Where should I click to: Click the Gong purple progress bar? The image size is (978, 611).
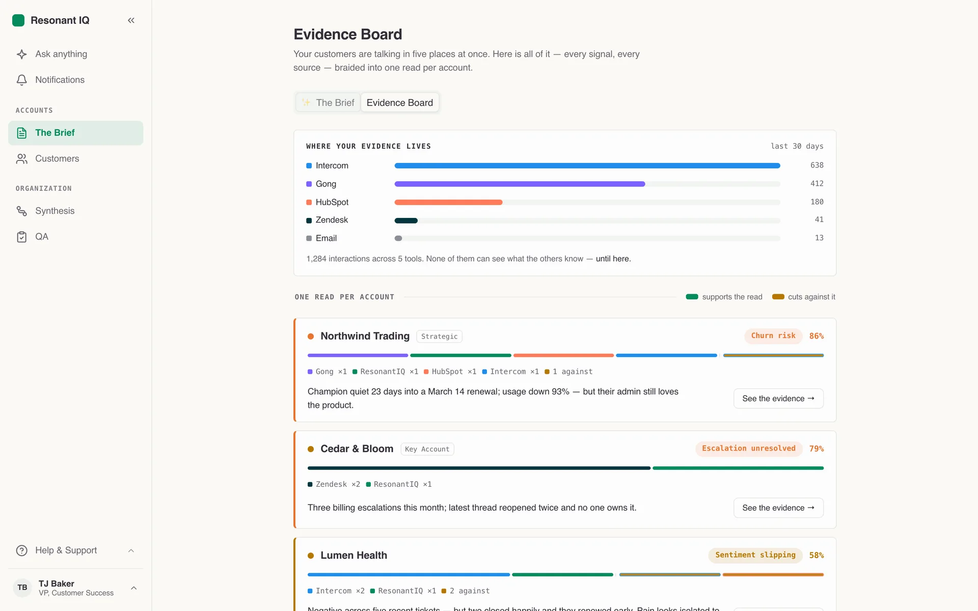(520, 184)
